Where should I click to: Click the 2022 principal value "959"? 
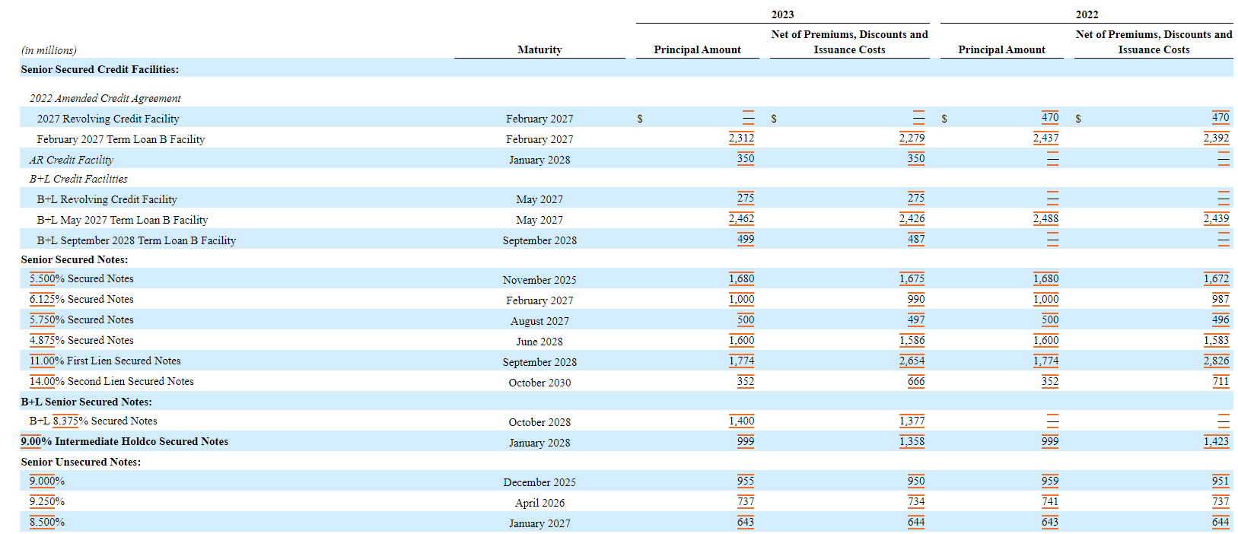1050,481
